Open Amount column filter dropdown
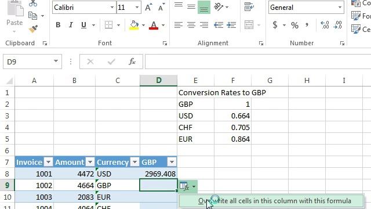 click(x=90, y=162)
